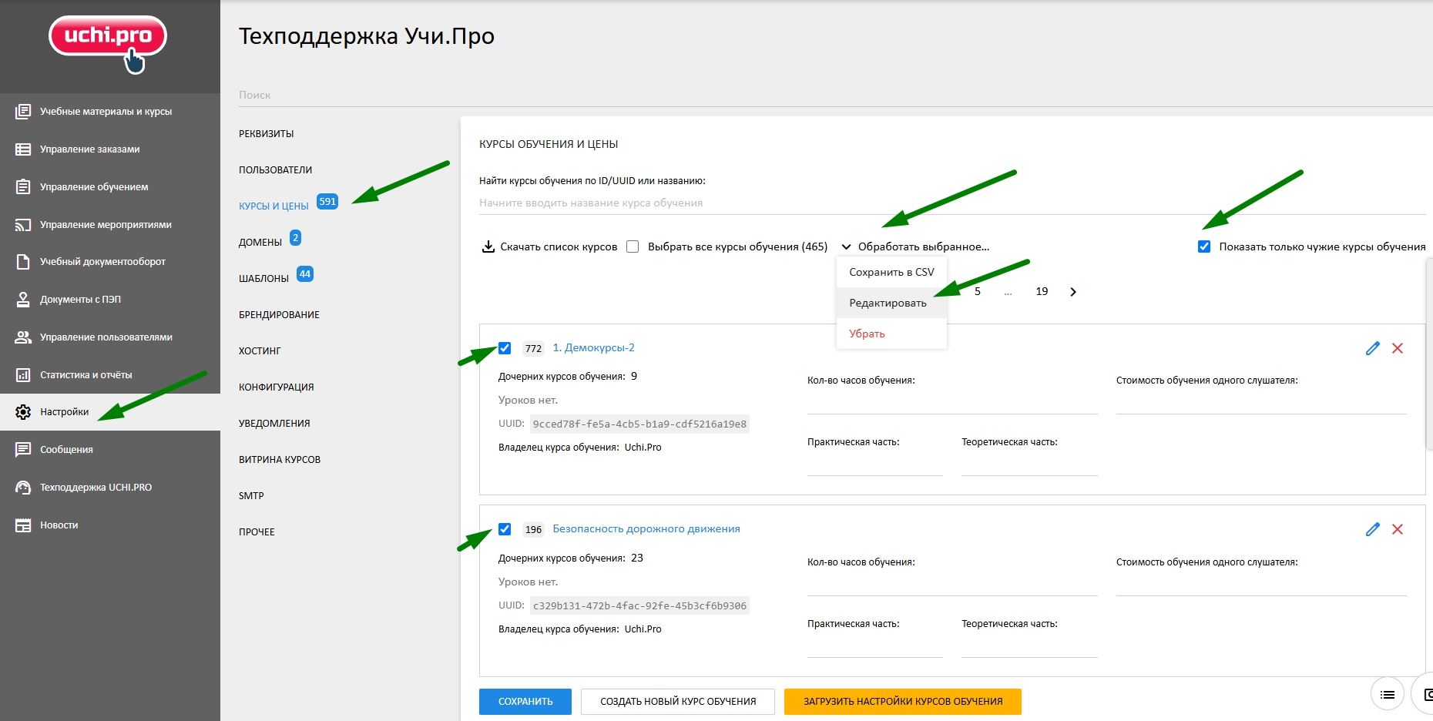Open Сообщения sidebar icon

point(23,450)
